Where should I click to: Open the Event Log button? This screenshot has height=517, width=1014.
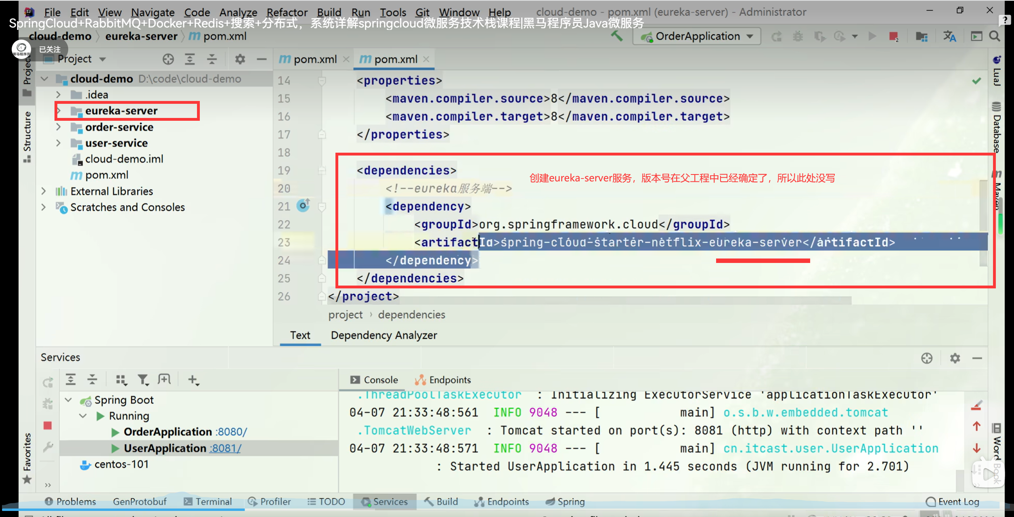[x=953, y=501]
